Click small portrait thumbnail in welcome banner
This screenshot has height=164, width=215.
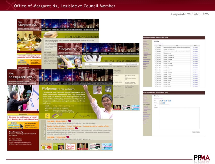click(x=97, y=90)
